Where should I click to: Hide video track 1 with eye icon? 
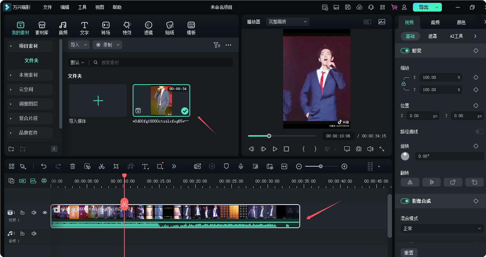click(45, 213)
